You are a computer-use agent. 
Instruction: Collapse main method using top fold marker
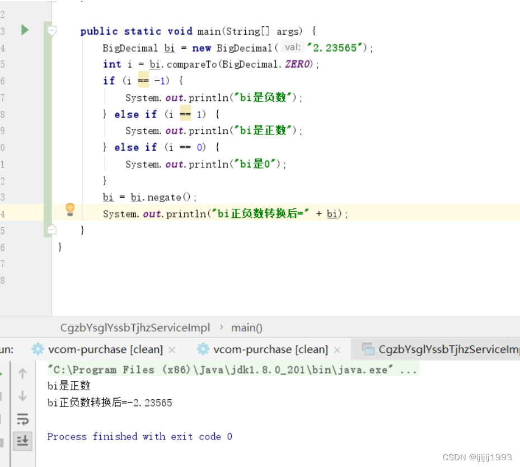point(51,31)
